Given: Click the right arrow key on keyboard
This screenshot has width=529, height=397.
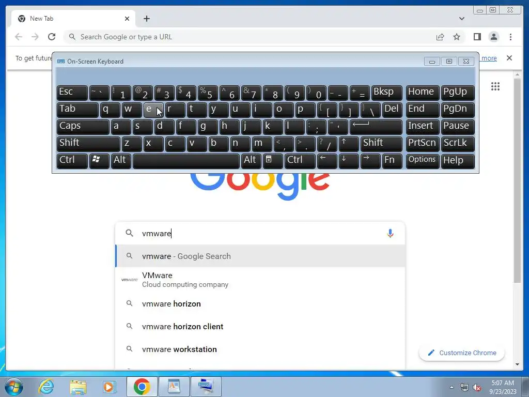Looking at the screenshot, I should (370, 161).
